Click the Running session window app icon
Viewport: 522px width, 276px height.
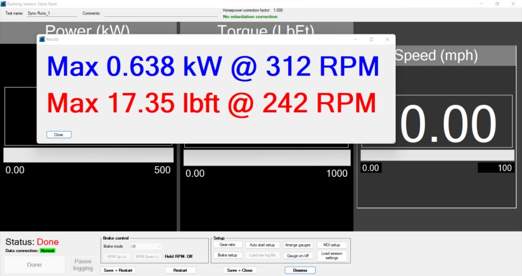3,4
